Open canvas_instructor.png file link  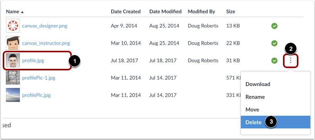[x=46, y=43]
